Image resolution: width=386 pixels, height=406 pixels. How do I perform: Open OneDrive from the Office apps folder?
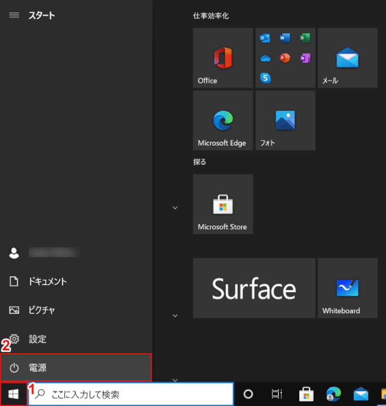click(x=265, y=58)
